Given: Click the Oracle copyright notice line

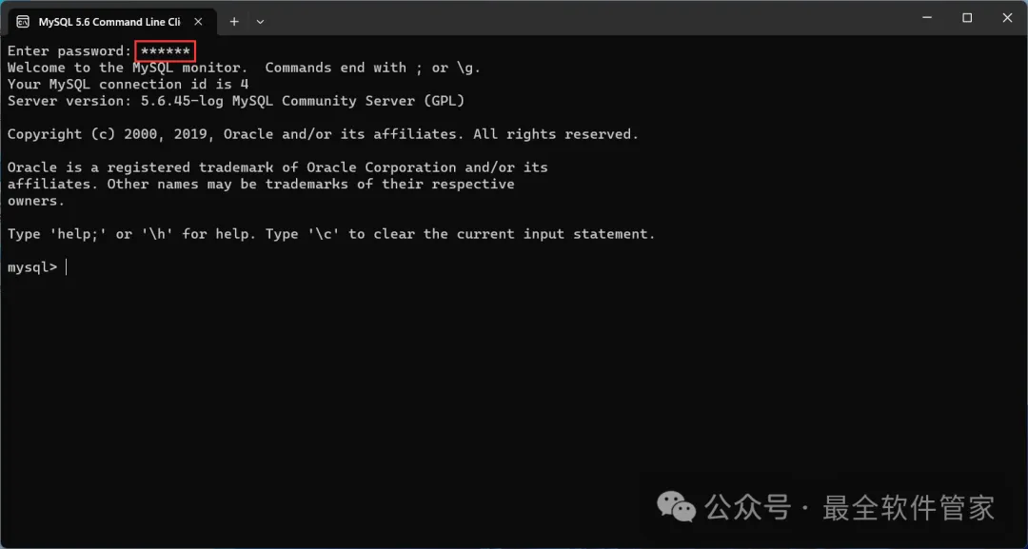Looking at the screenshot, I should tap(323, 134).
